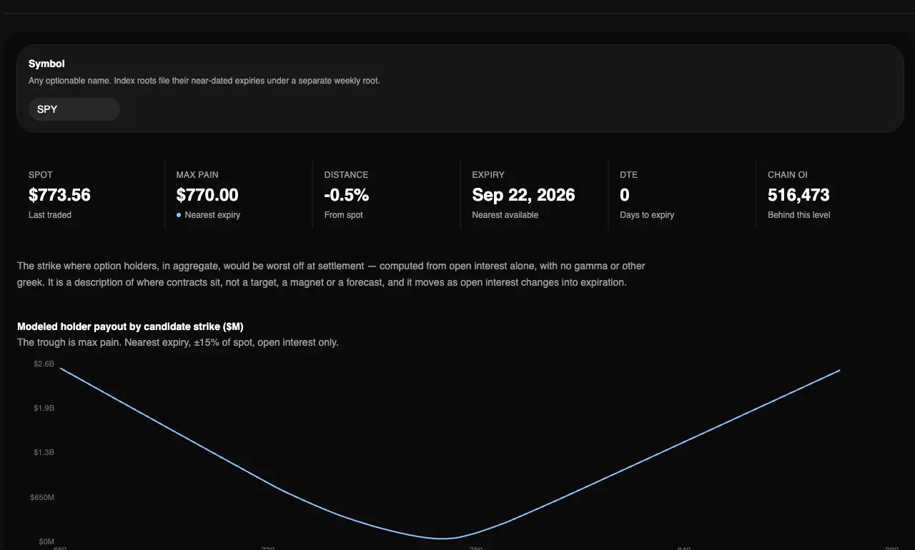Click "Nearest expiry" caption under $770.00

click(212, 215)
